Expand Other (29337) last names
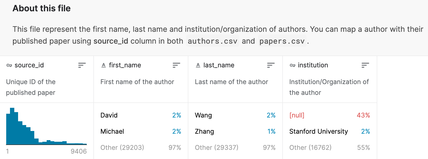428x159 pixels. click(235, 148)
